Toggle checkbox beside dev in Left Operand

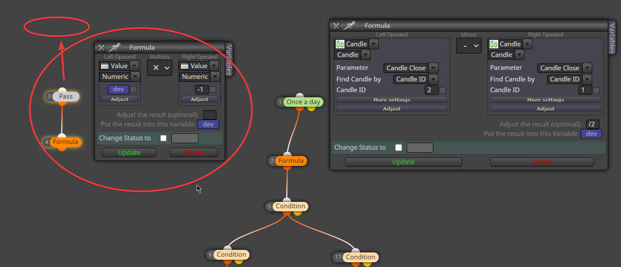click(134, 90)
